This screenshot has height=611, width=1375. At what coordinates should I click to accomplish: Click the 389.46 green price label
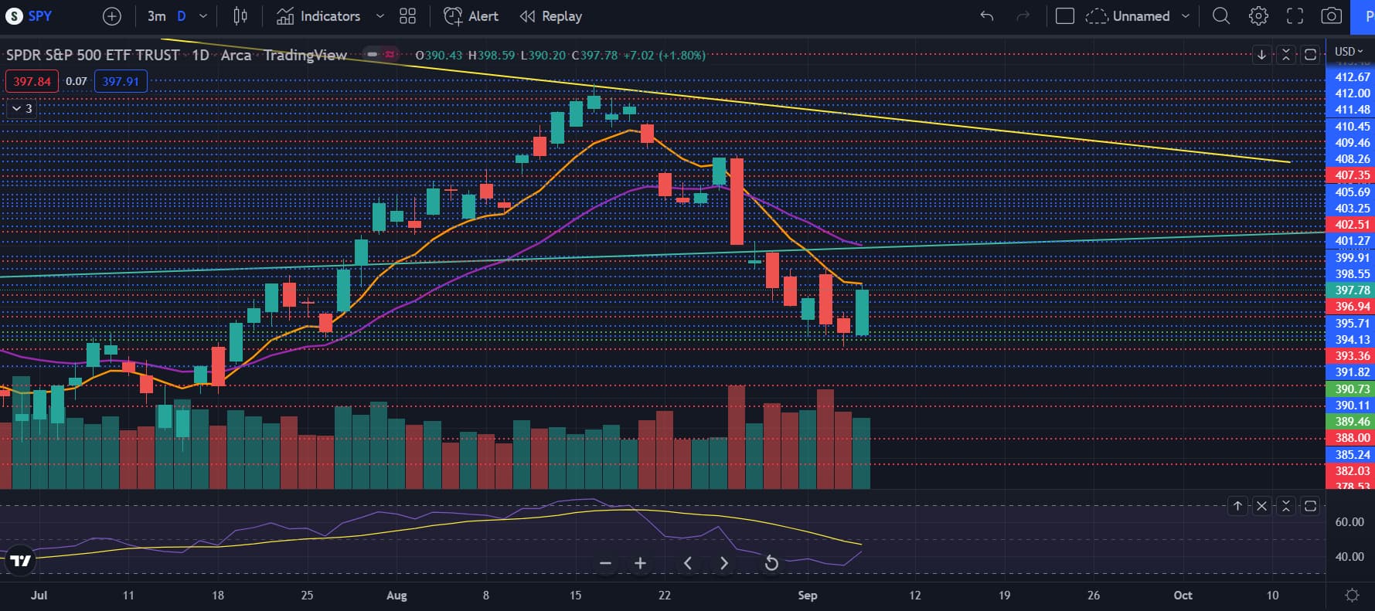pos(1351,422)
